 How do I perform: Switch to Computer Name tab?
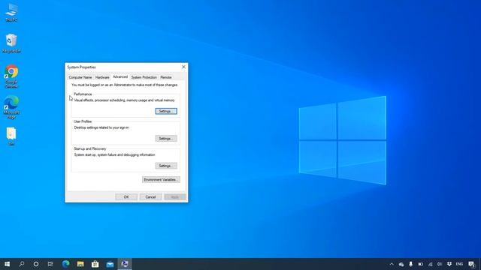tap(80, 77)
